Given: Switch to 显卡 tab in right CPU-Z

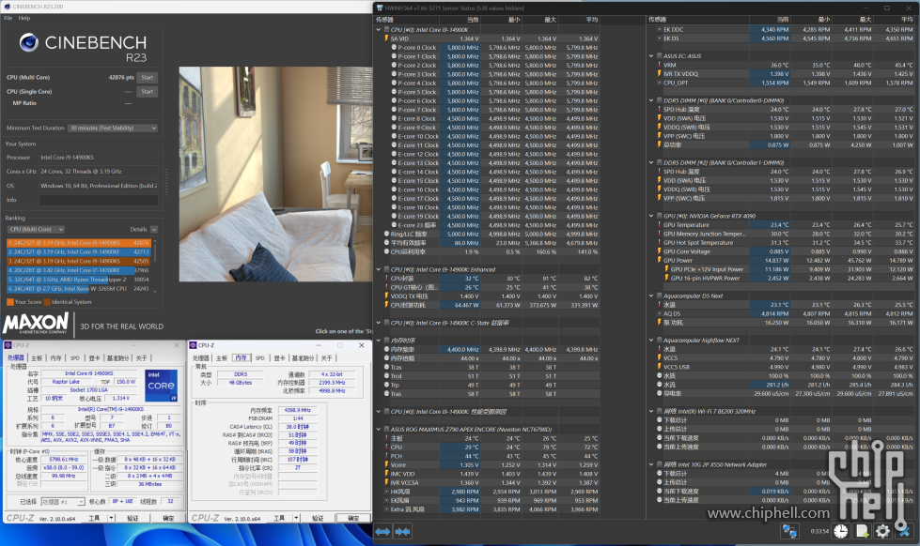Looking at the screenshot, I should click(x=279, y=358).
